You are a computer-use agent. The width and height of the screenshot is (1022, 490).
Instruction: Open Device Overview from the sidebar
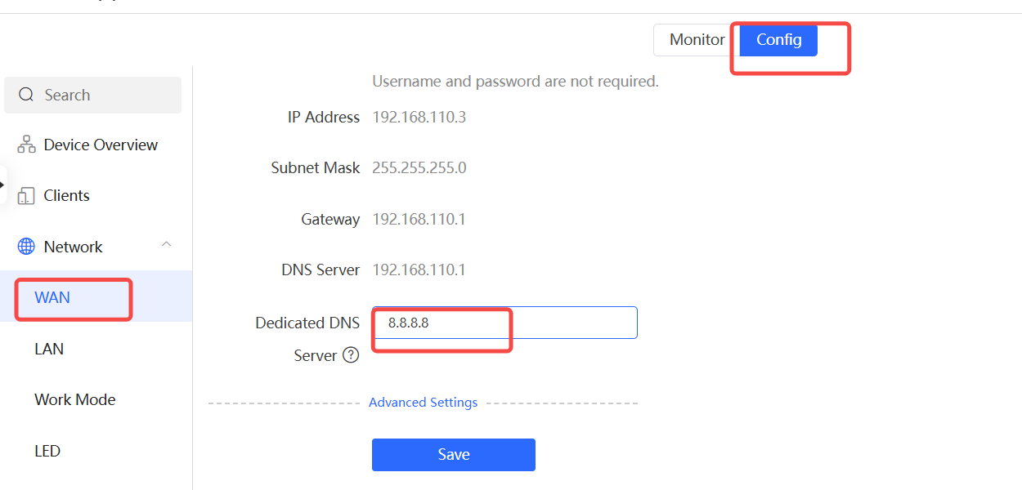point(101,145)
